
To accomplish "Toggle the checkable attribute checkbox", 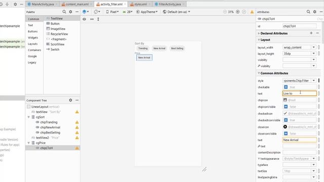I will [286, 87].
